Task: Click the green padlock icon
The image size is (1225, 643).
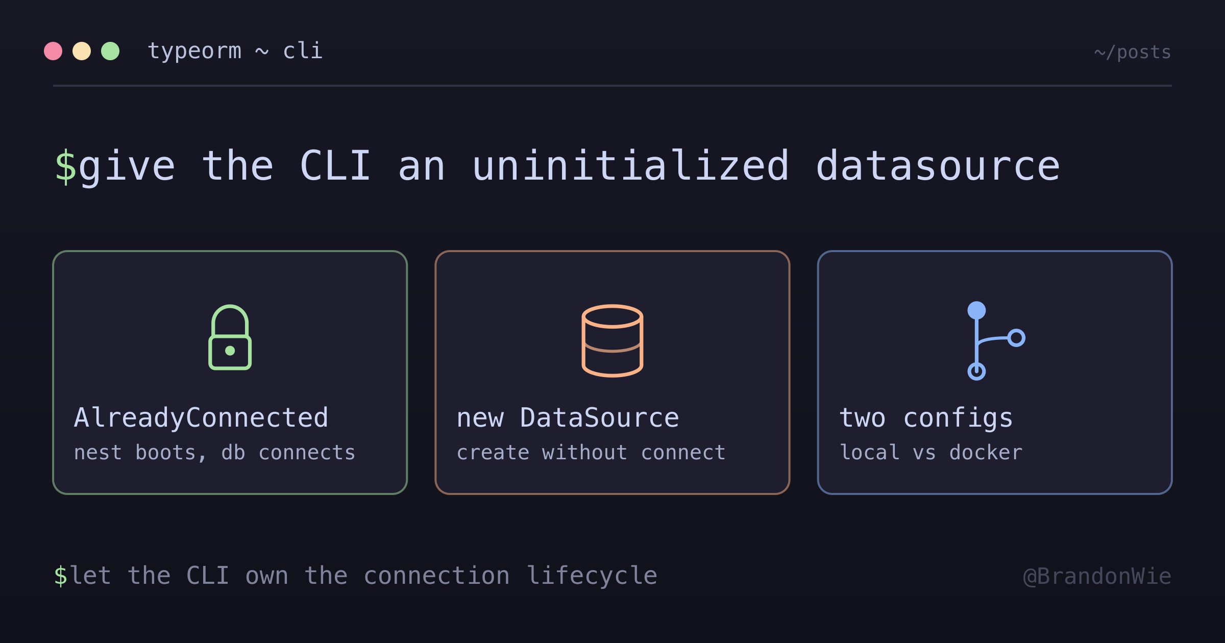Action: (x=230, y=337)
